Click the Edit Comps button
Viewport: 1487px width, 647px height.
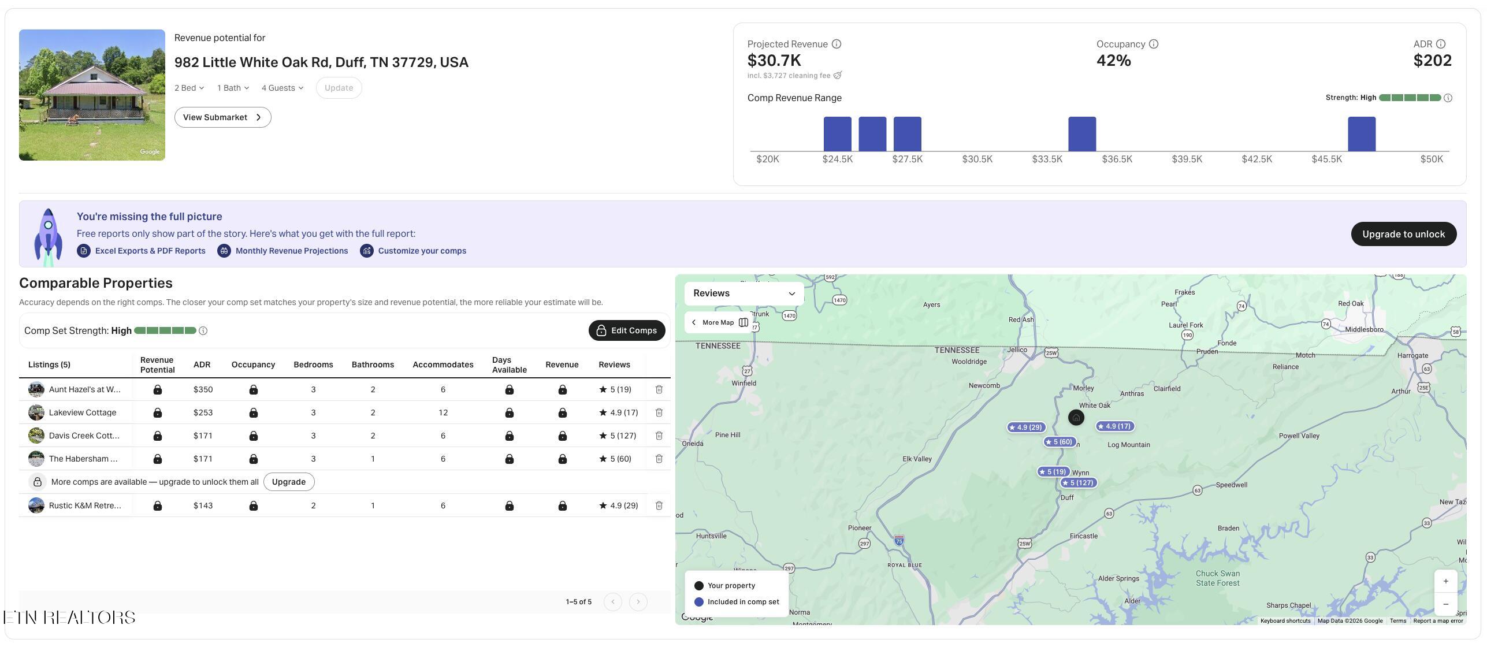627,330
